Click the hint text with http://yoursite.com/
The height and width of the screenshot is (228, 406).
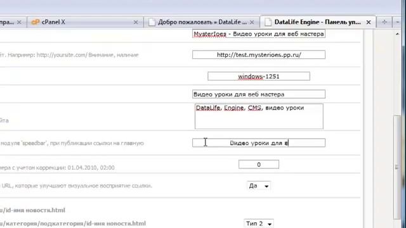69,55
